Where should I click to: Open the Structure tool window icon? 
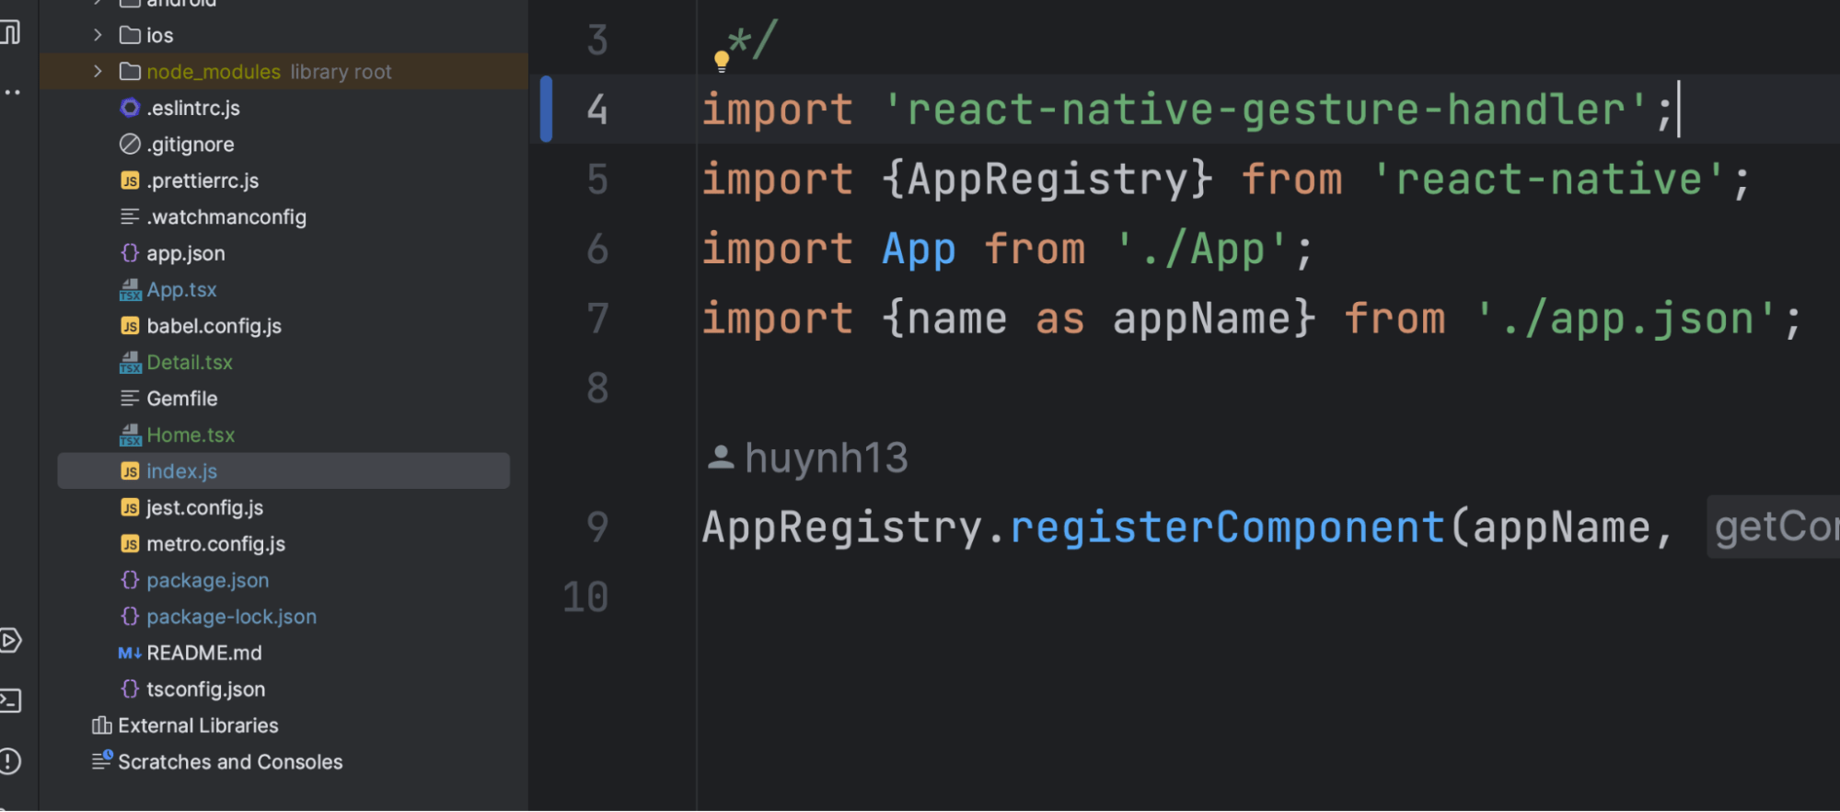pos(9,33)
